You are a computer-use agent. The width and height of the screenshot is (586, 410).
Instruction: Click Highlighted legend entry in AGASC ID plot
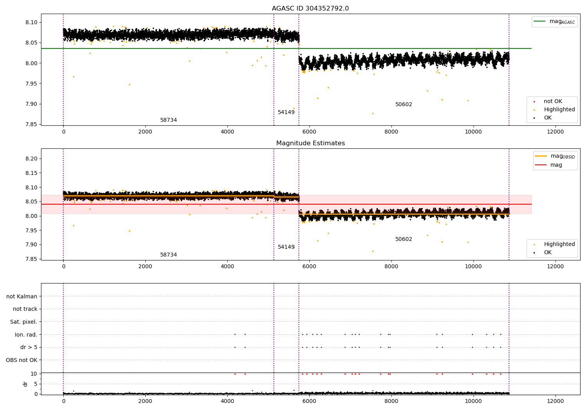point(559,110)
